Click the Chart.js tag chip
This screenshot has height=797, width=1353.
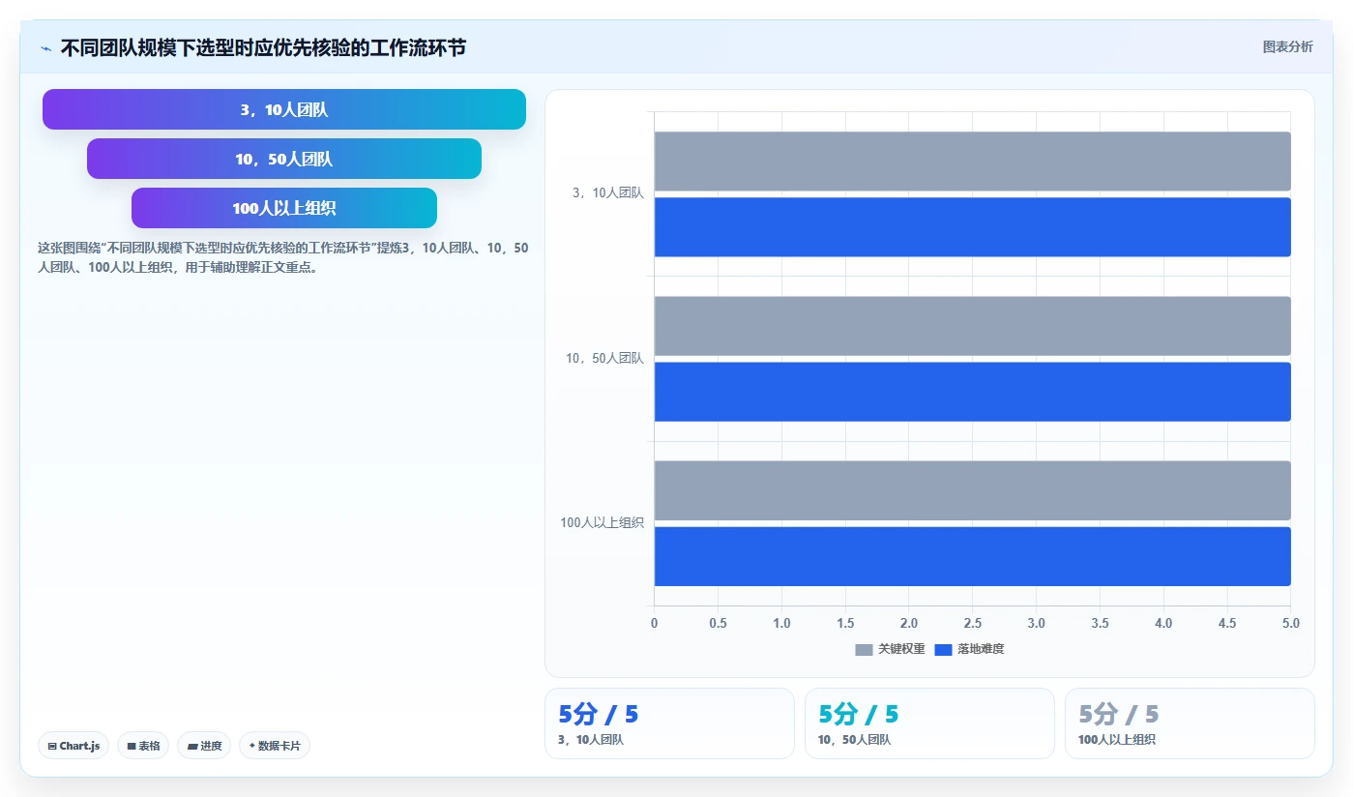tap(74, 746)
